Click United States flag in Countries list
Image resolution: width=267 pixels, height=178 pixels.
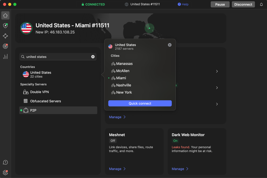point(26,74)
